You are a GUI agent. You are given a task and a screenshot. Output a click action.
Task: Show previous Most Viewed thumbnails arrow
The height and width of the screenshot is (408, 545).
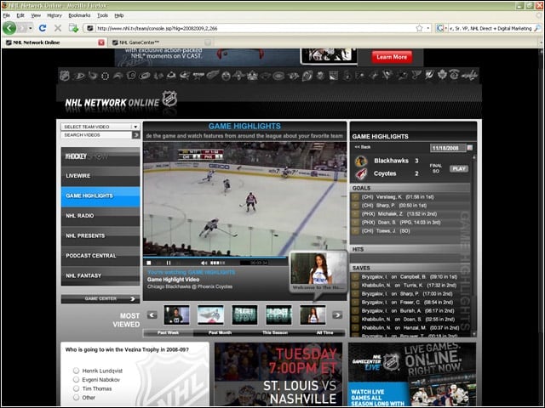click(152, 315)
